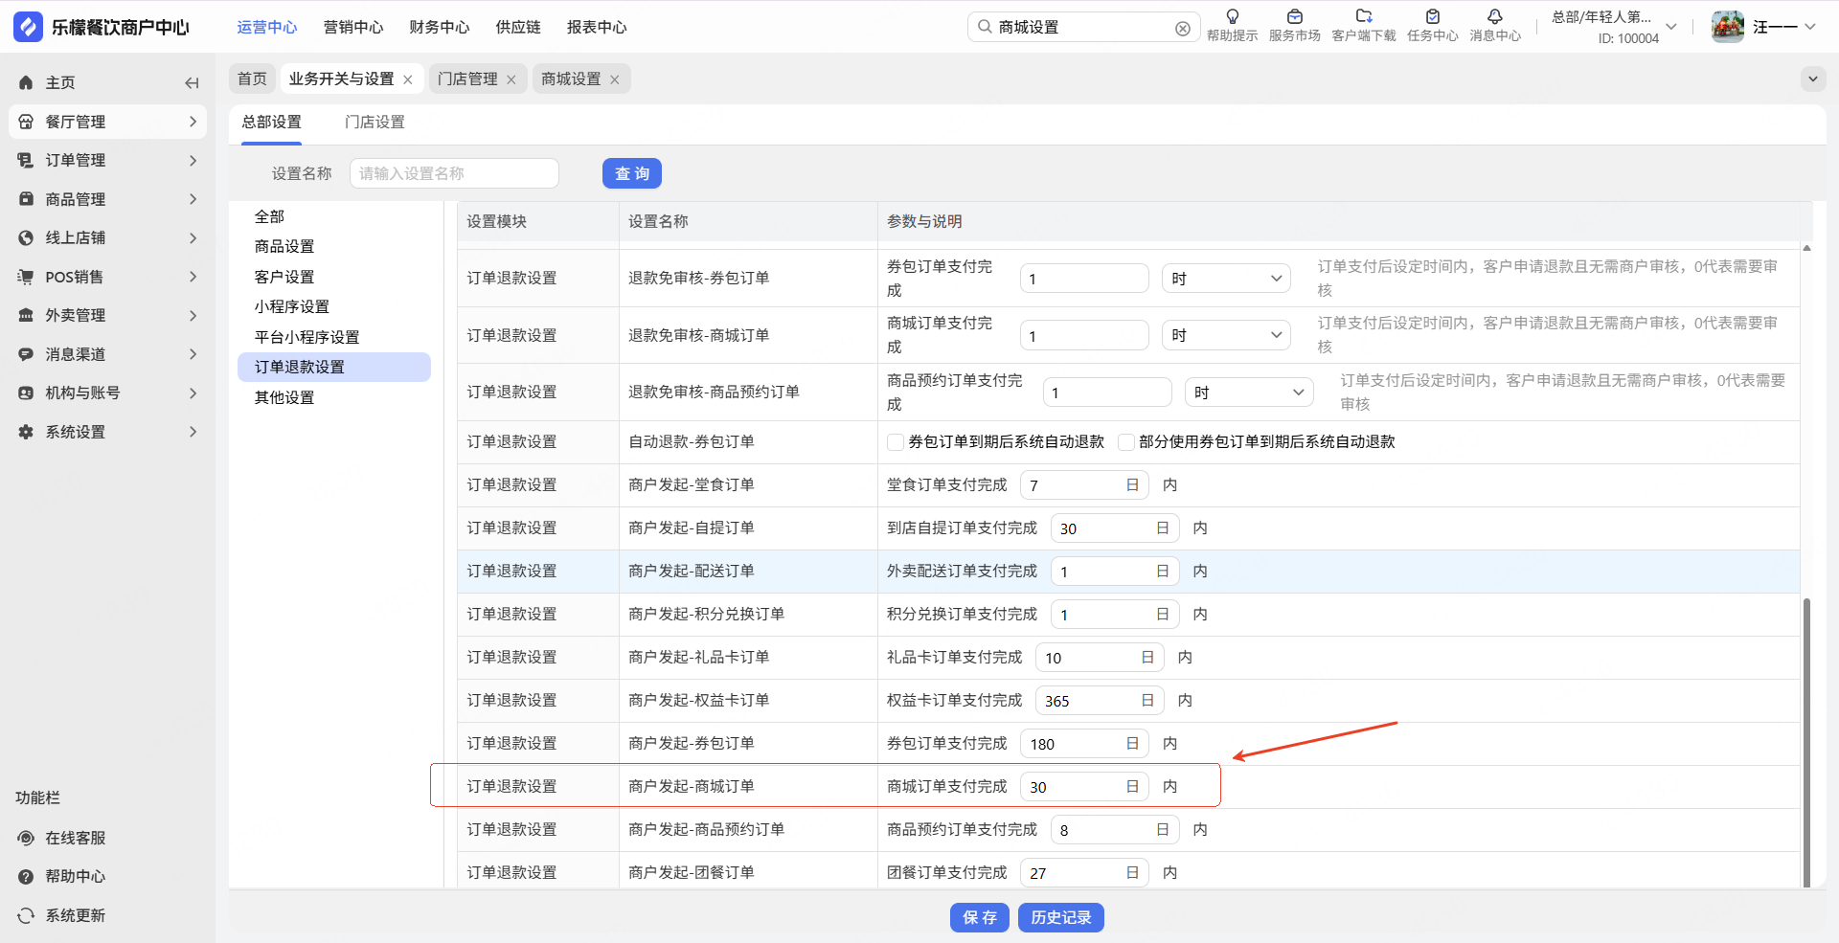
Task: Close the 门店管理 tab
Action: (511, 79)
